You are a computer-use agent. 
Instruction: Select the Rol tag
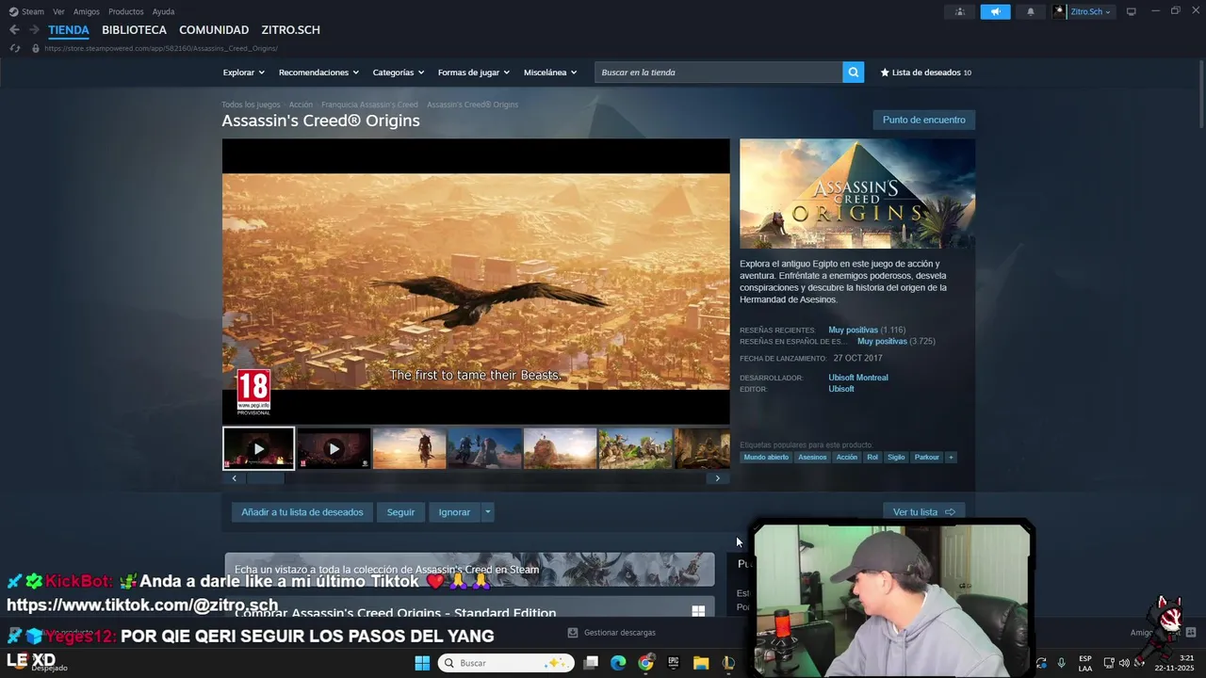[x=872, y=458]
